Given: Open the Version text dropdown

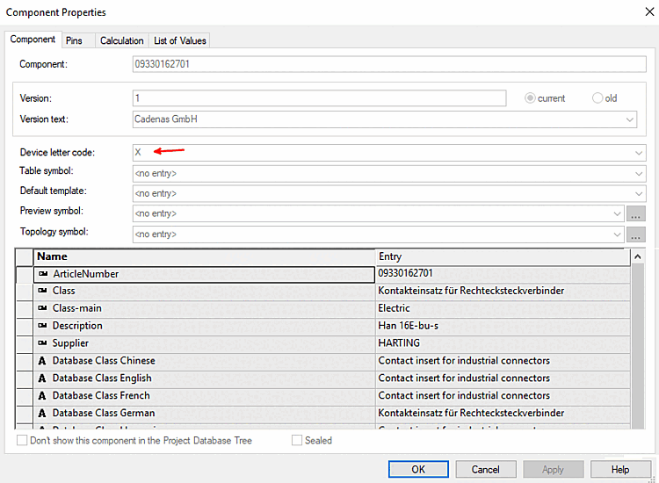Looking at the screenshot, I should (630, 119).
